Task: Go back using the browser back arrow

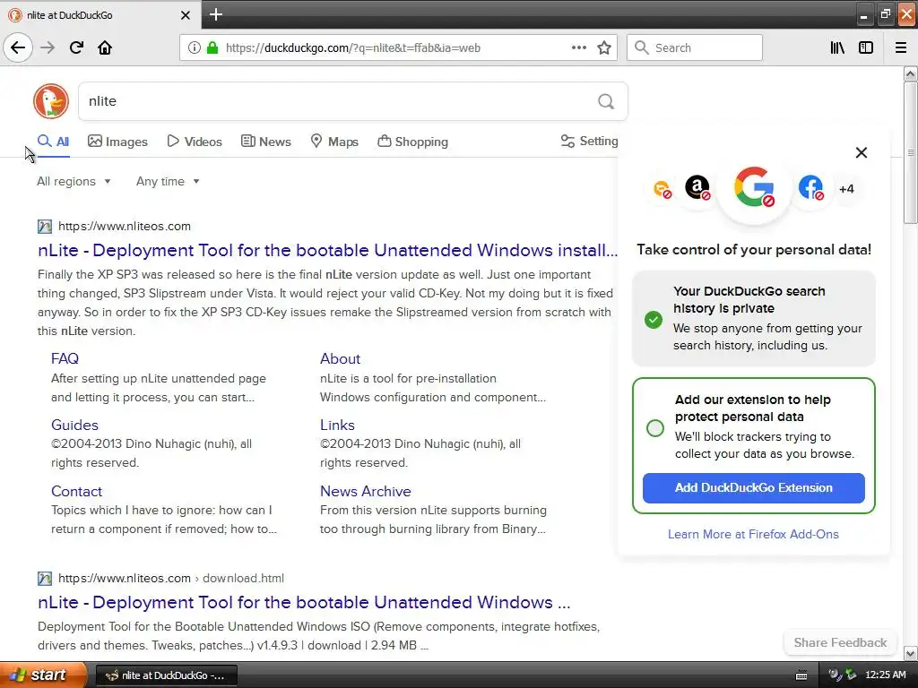Action: 18,48
